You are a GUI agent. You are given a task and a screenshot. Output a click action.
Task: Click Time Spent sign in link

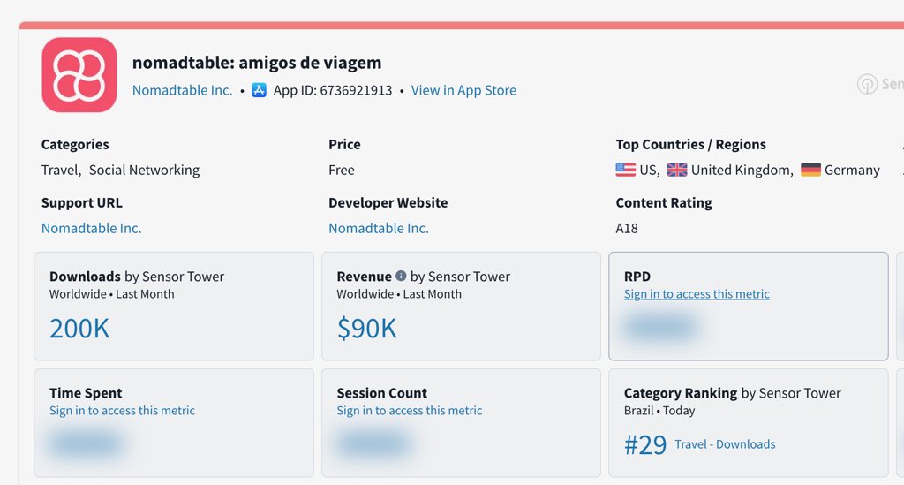(x=122, y=411)
